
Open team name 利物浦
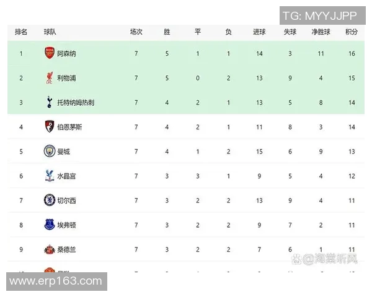(66, 79)
